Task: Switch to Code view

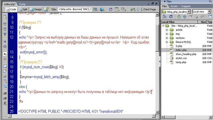Action: click(x=11, y=9)
